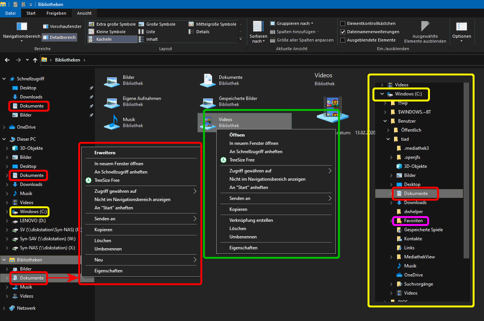The width and height of the screenshot is (484, 321).
Task: Collapse the Schnellzugriff tree node
Action: coord(4,79)
